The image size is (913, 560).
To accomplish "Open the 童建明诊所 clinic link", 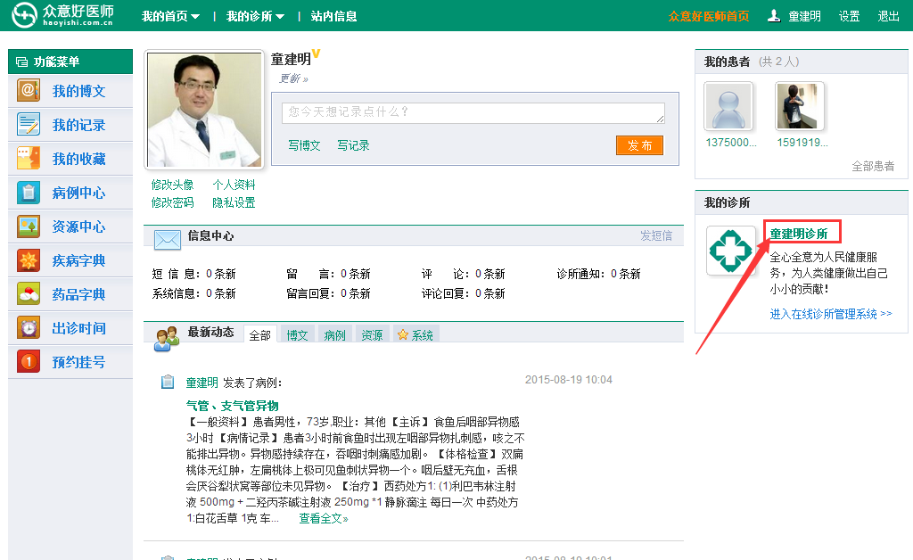I will click(799, 234).
